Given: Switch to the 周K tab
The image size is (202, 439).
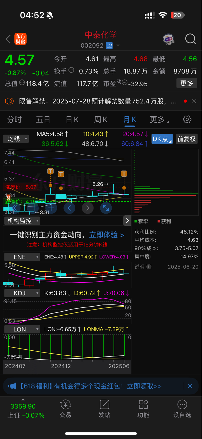Looking at the screenshot, I should 101,120.
